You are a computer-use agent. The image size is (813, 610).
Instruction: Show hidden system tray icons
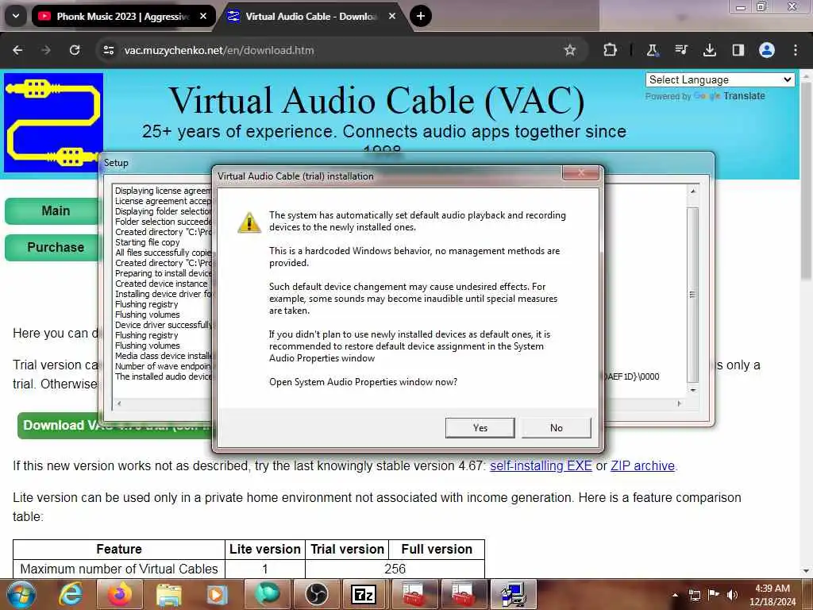(x=675, y=595)
